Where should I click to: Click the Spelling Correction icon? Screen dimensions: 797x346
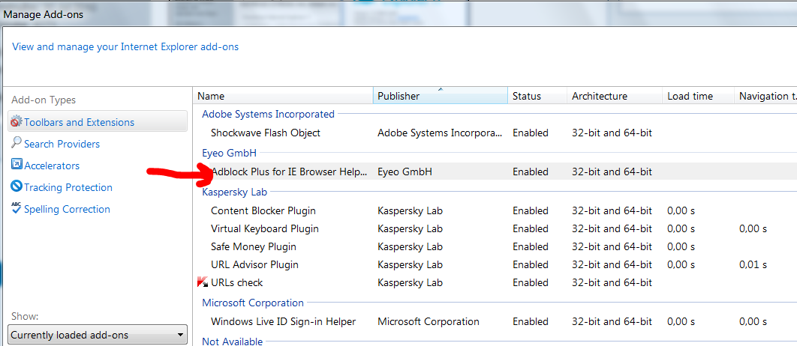[17, 208]
